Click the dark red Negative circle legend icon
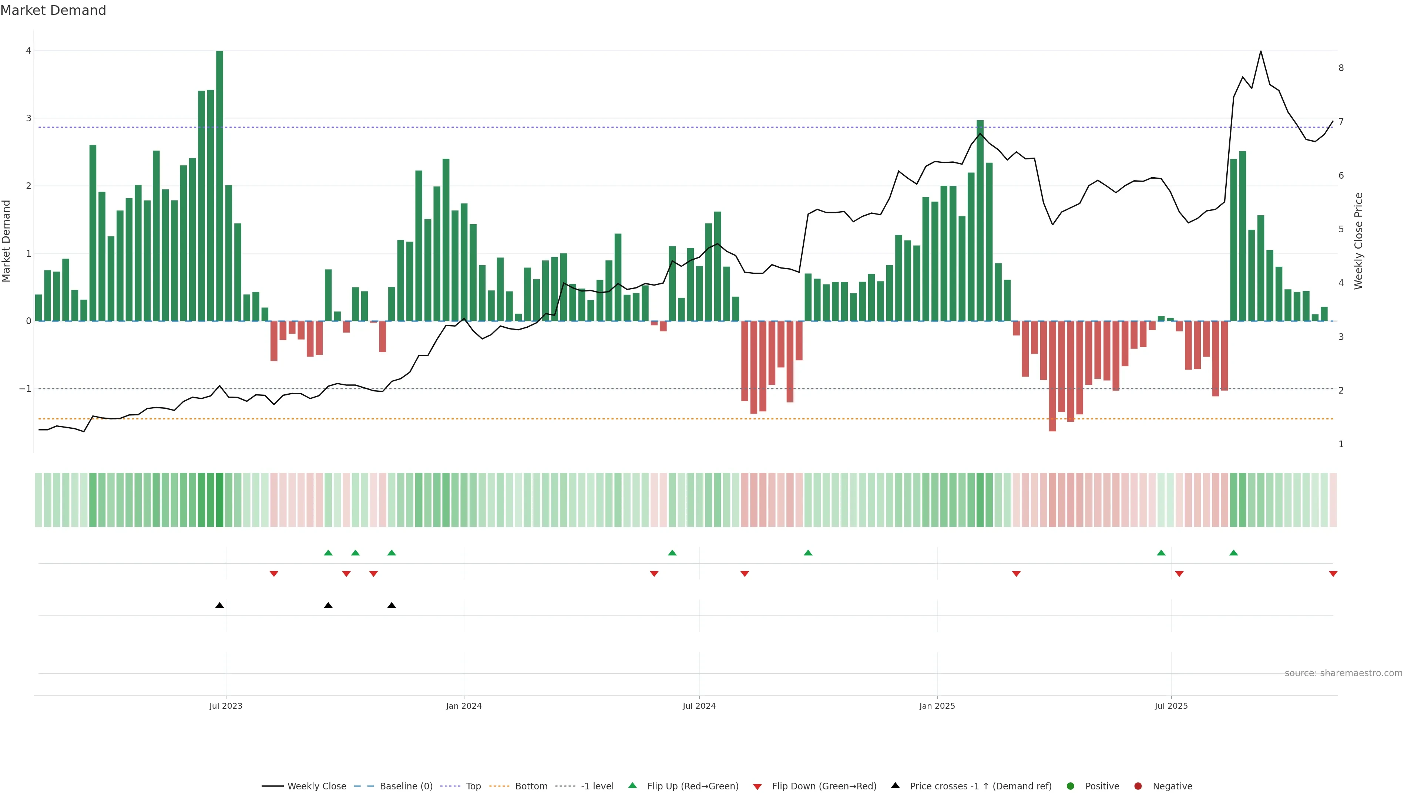1421x799 pixels. [1138, 786]
